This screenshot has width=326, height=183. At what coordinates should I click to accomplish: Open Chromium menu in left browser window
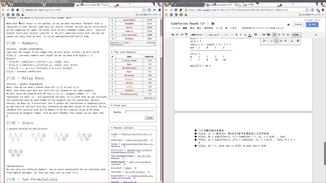(160, 10)
